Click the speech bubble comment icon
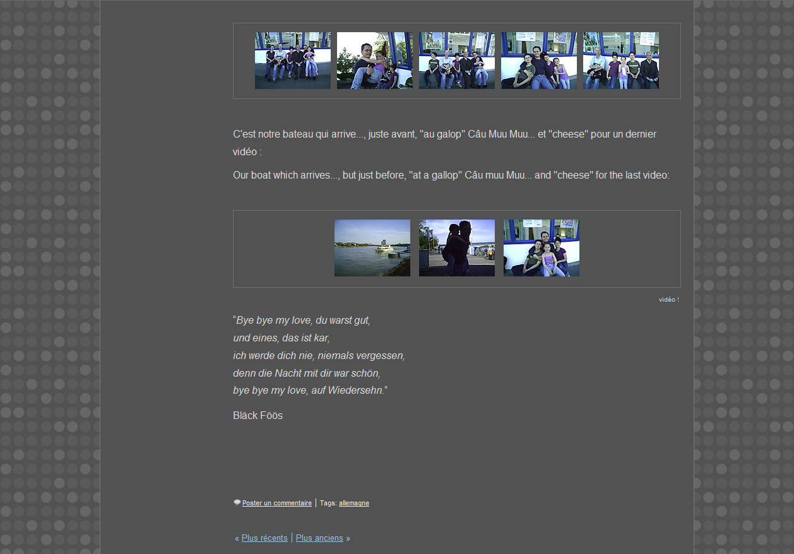The image size is (794, 554). (237, 503)
